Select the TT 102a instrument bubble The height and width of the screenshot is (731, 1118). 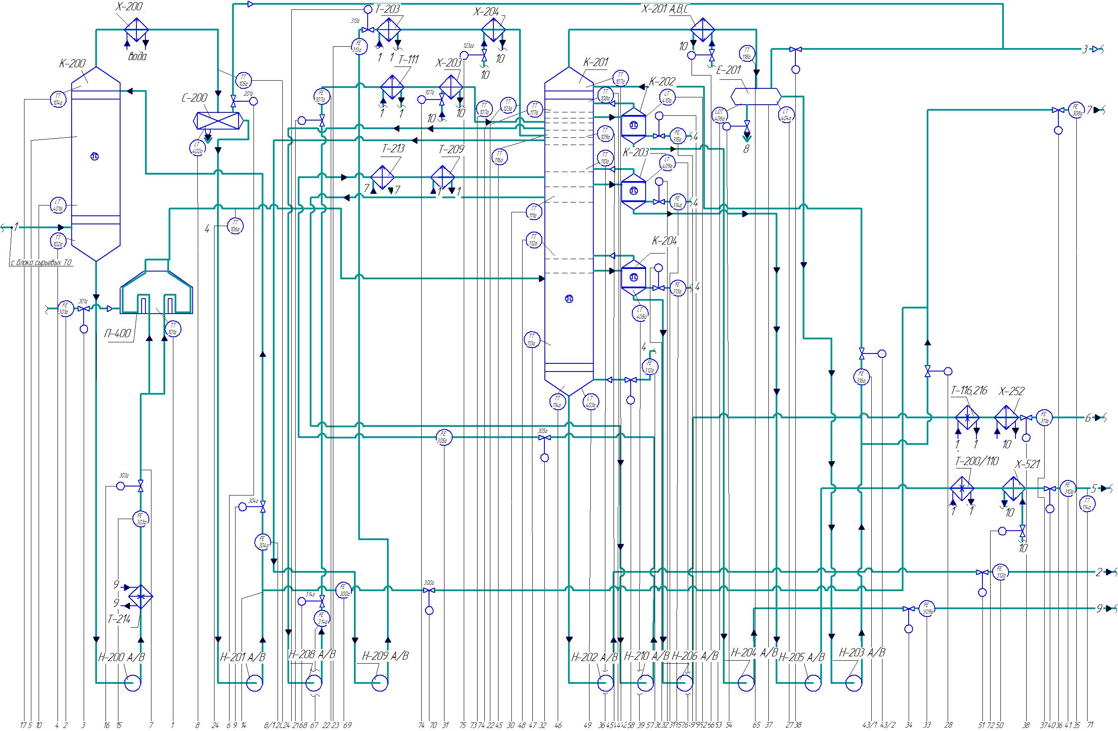[x=58, y=241]
